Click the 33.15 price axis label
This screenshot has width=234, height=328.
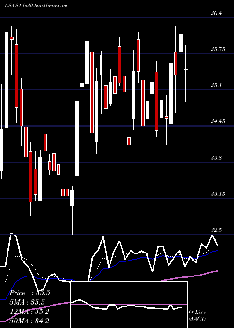pos(218,194)
